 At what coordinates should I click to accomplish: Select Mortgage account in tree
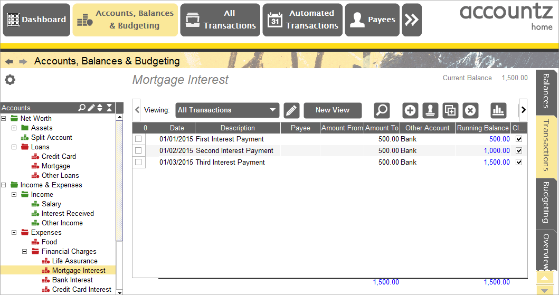(56, 166)
